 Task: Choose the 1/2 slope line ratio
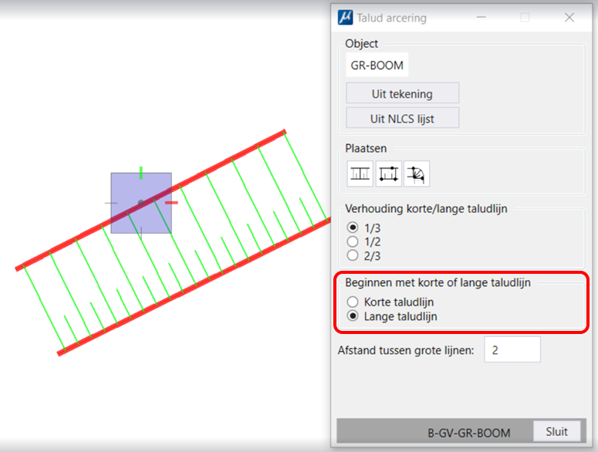(x=363, y=241)
